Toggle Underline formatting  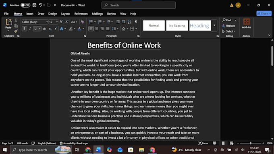pyautogui.click(x=35, y=29)
